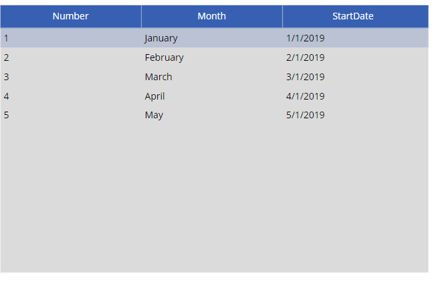The width and height of the screenshot is (434, 282).
Task: Select the 1/1/2019 date cell
Action: pos(305,38)
